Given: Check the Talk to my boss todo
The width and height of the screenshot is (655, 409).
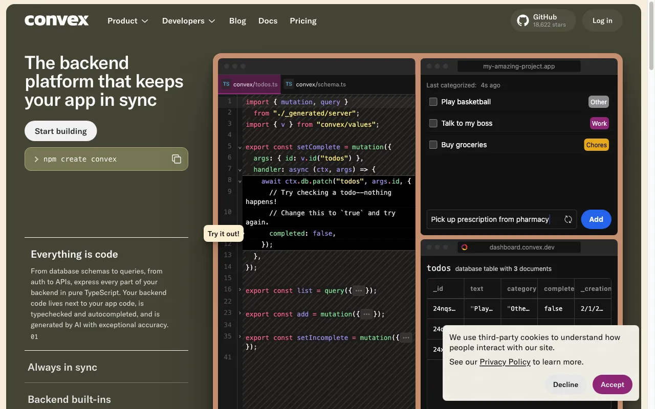Looking at the screenshot, I should coord(433,123).
